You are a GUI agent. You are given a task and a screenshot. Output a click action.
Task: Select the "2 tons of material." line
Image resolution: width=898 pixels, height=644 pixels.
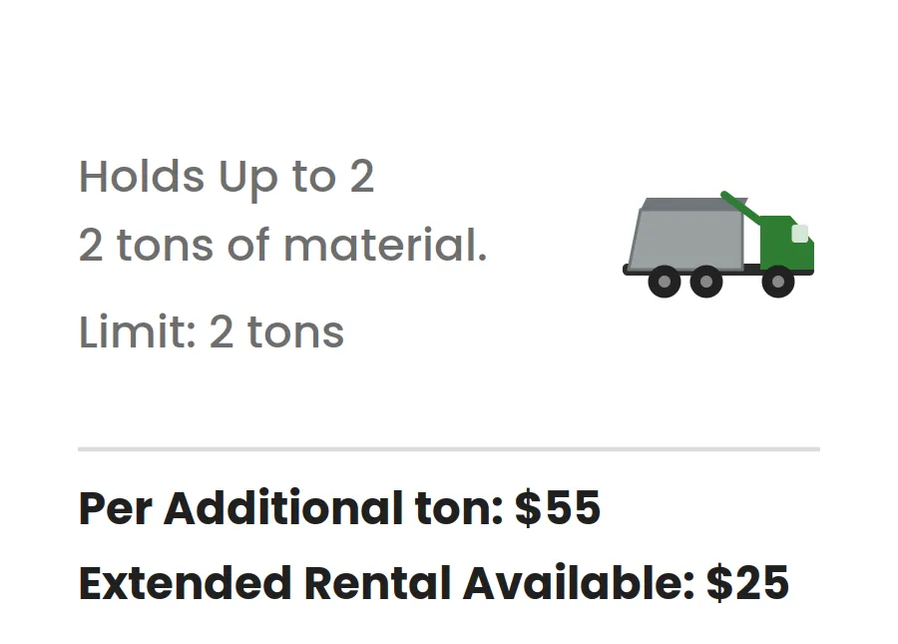(x=282, y=246)
